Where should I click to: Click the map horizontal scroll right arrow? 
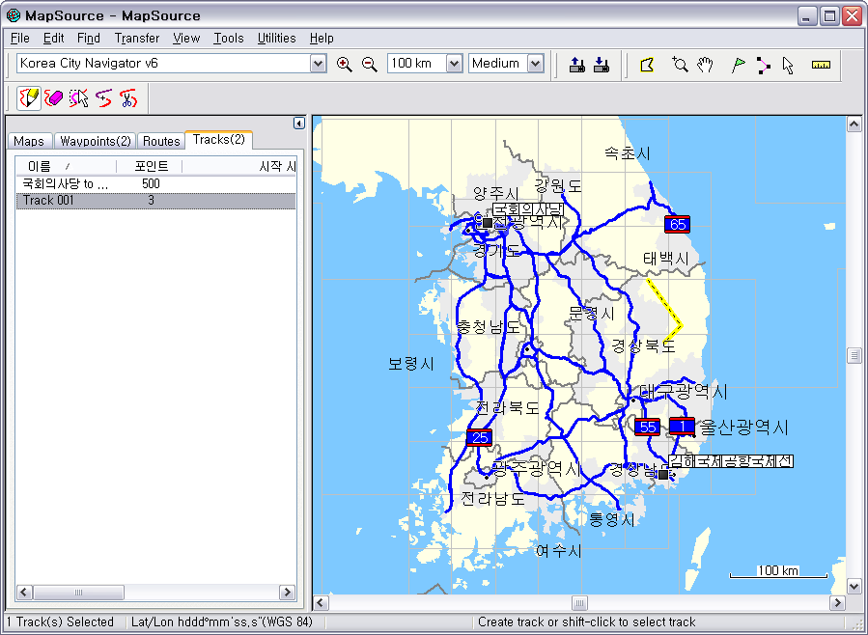tap(837, 602)
